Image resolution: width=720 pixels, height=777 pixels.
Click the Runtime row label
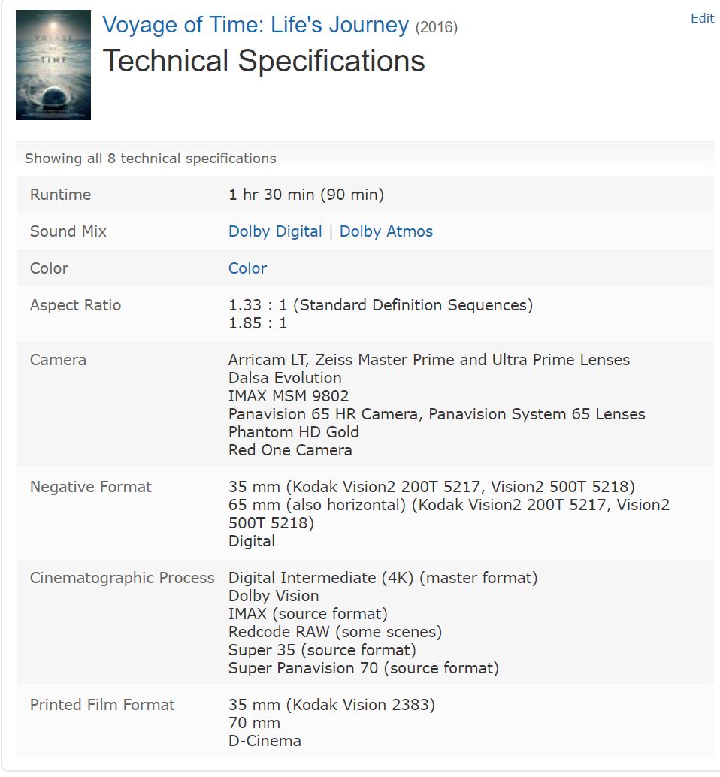tap(60, 194)
